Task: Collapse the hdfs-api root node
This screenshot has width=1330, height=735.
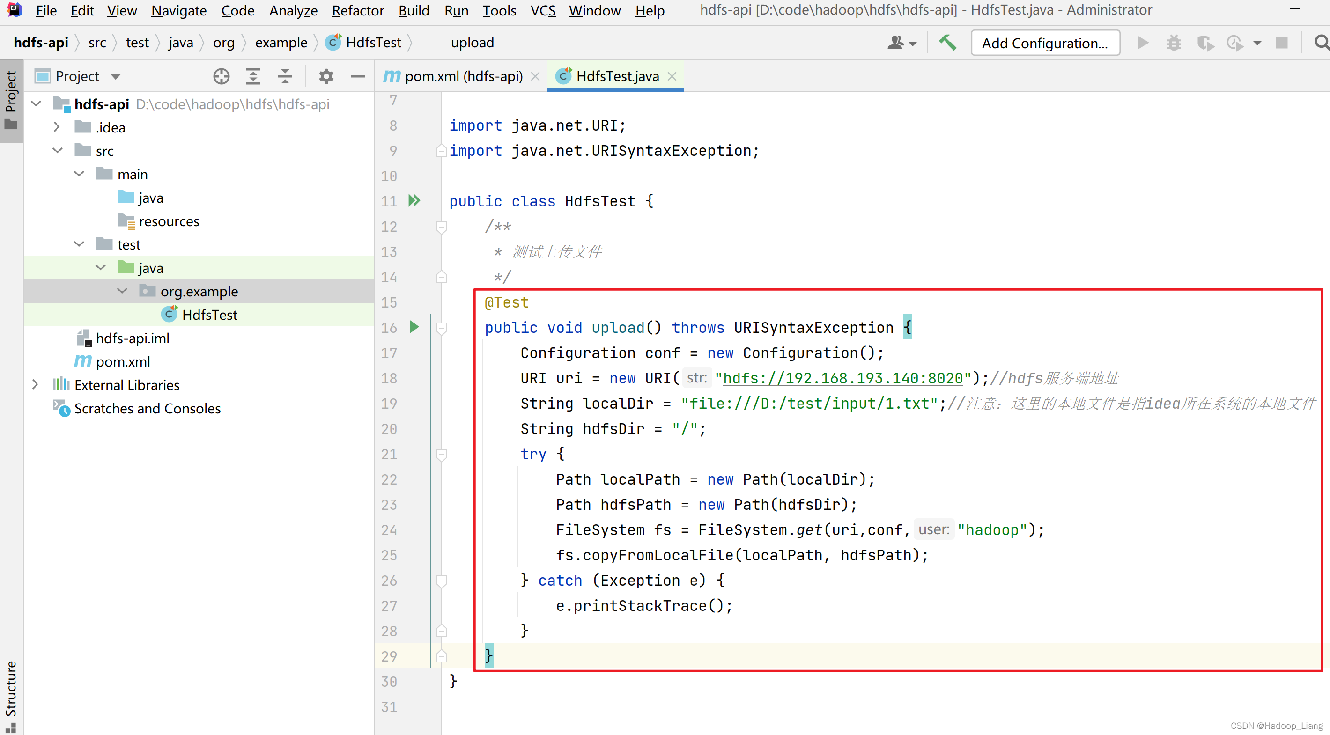Action: point(36,104)
